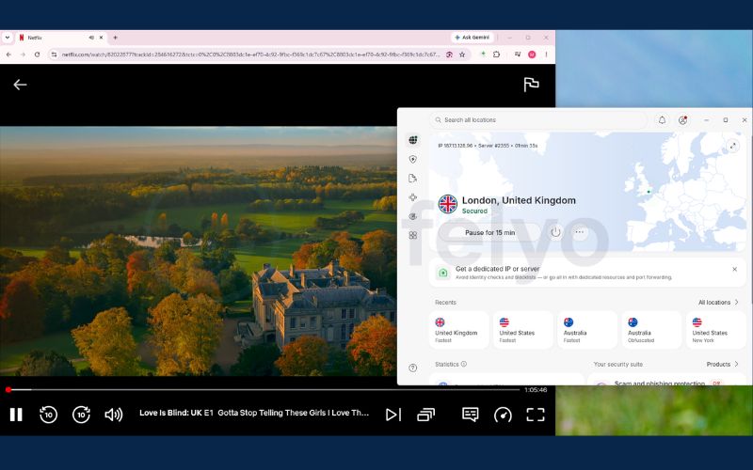
Task: Mute the Netflix player volume
Action: (113, 415)
